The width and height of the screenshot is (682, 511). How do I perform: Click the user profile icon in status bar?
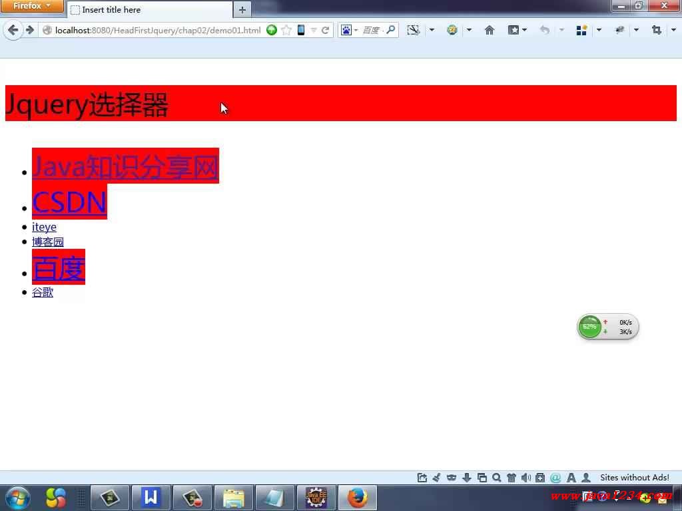click(x=586, y=478)
